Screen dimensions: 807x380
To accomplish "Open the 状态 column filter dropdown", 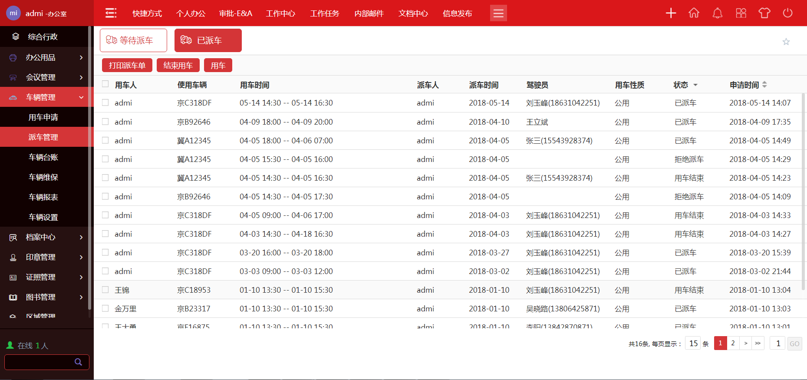I will [695, 85].
